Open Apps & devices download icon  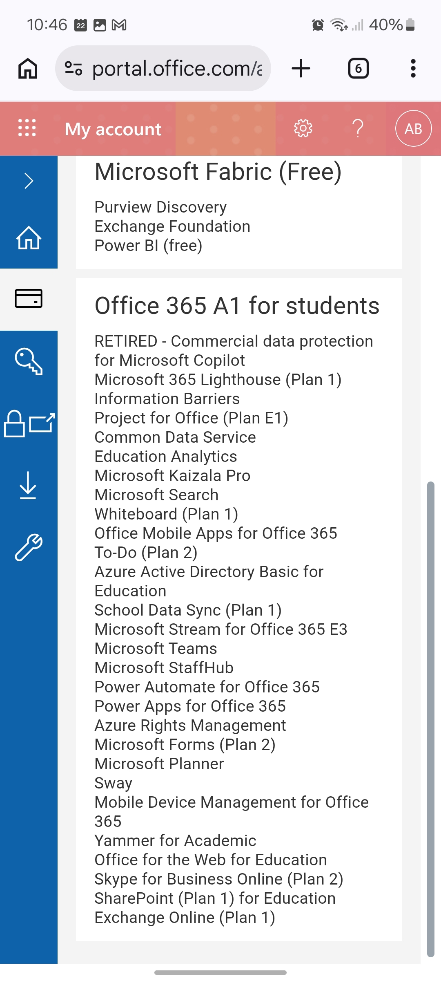tap(29, 486)
